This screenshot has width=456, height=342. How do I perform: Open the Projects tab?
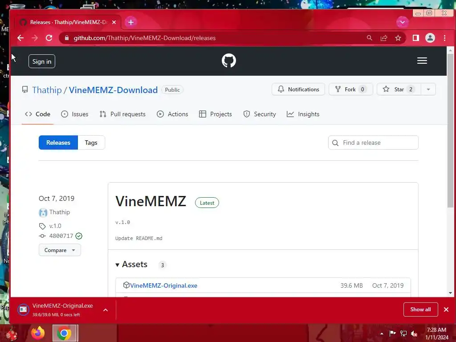coord(216,114)
